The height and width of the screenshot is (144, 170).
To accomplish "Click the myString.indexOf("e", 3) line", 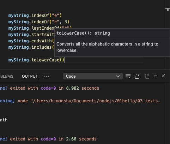I will (39, 22).
